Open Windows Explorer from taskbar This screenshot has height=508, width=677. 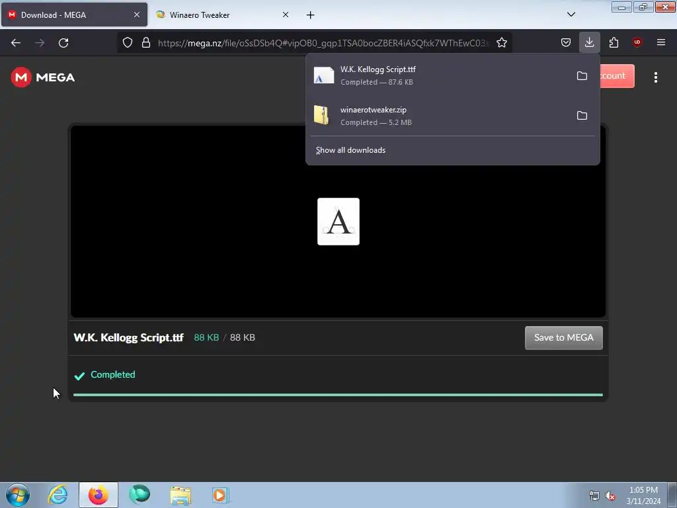(180, 495)
